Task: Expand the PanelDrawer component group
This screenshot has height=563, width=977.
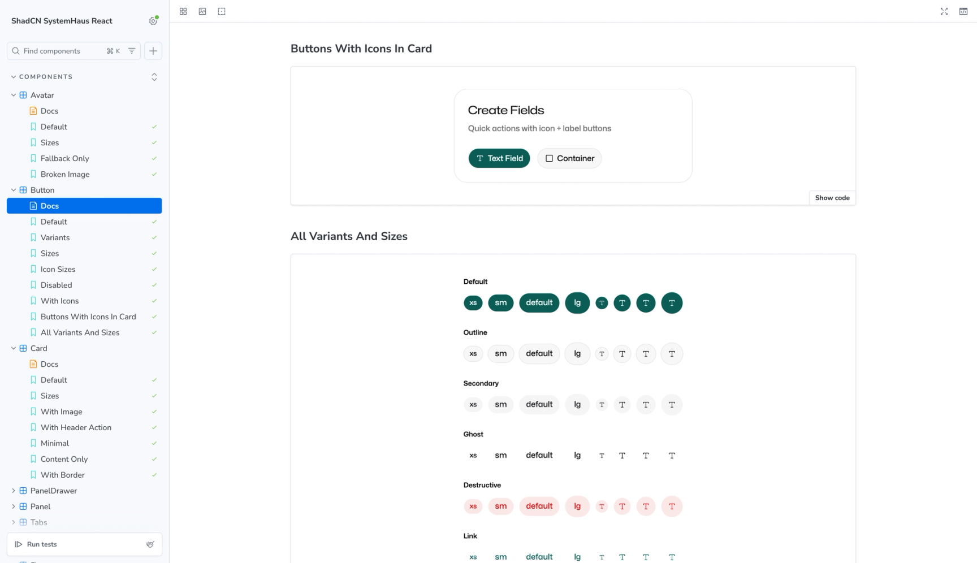Action: coord(14,491)
